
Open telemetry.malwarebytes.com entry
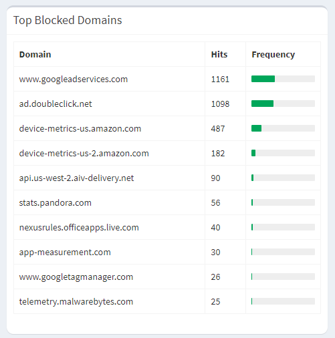click(x=76, y=301)
